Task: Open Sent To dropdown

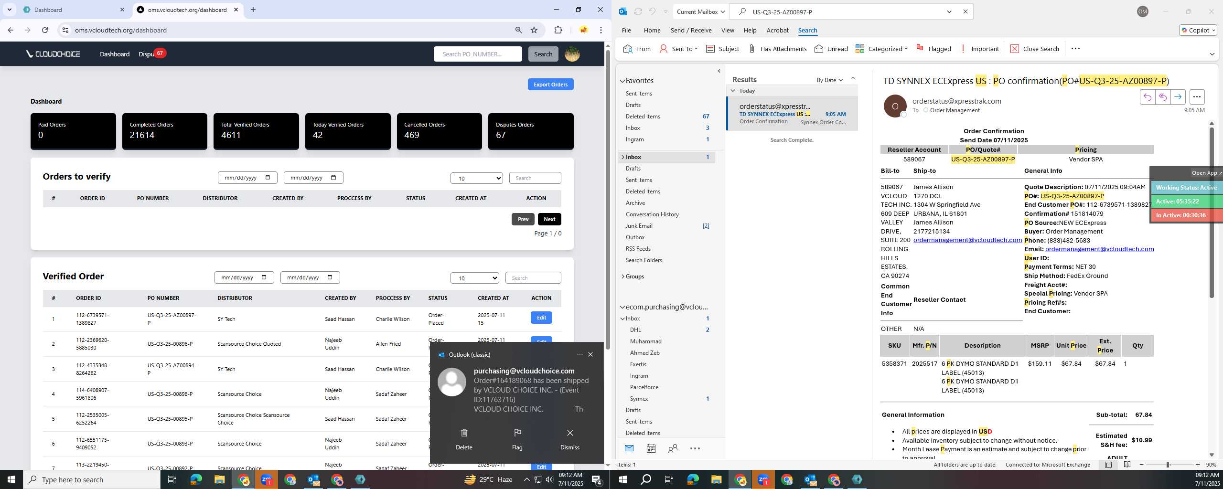Action: (x=678, y=49)
